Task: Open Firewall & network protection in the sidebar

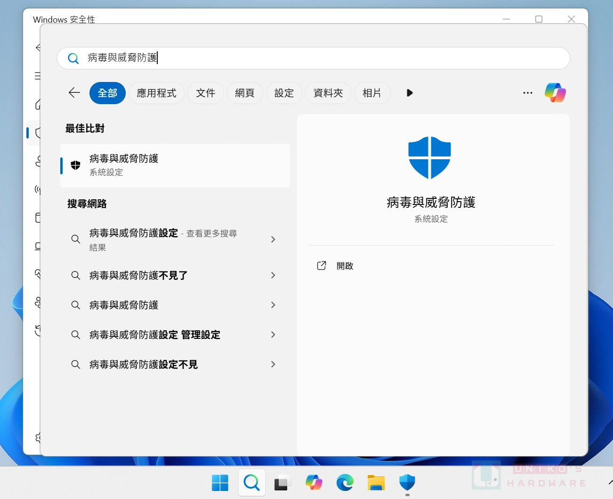Action: pyautogui.click(x=38, y=189)
